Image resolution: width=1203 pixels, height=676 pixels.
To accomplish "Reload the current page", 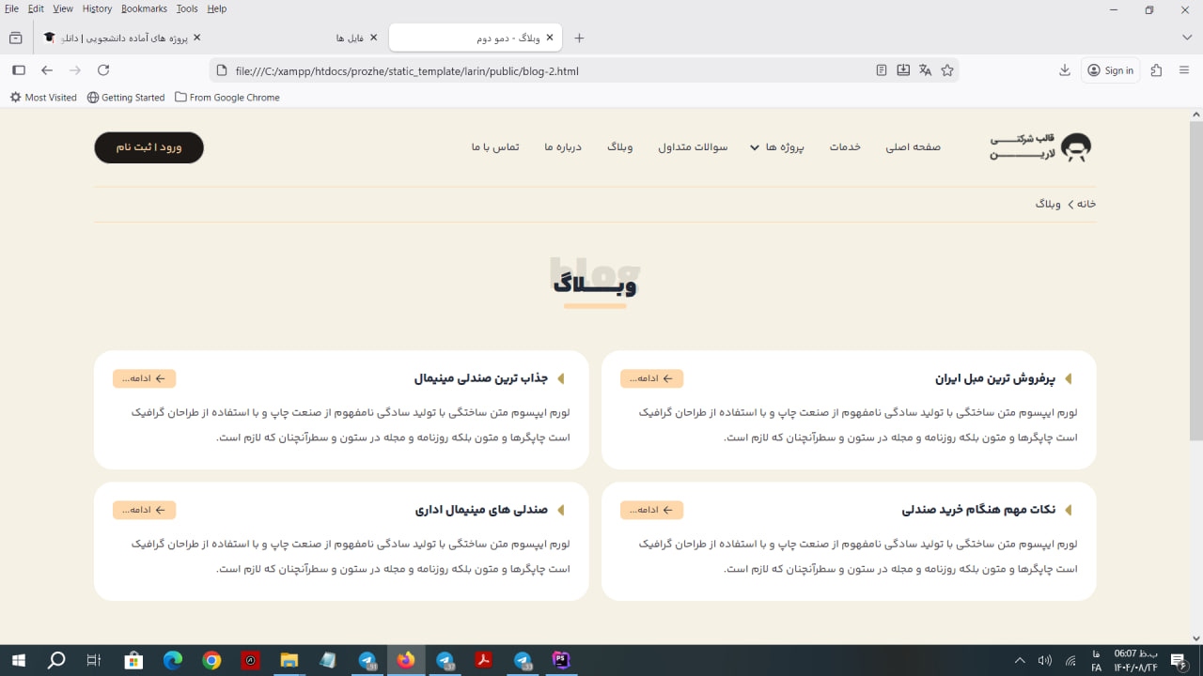I will point(103,69).
